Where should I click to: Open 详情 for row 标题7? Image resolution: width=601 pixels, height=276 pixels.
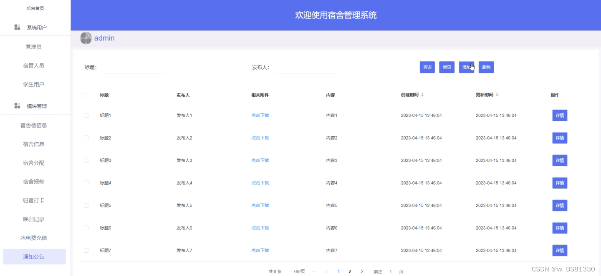[x=560, y=251]
